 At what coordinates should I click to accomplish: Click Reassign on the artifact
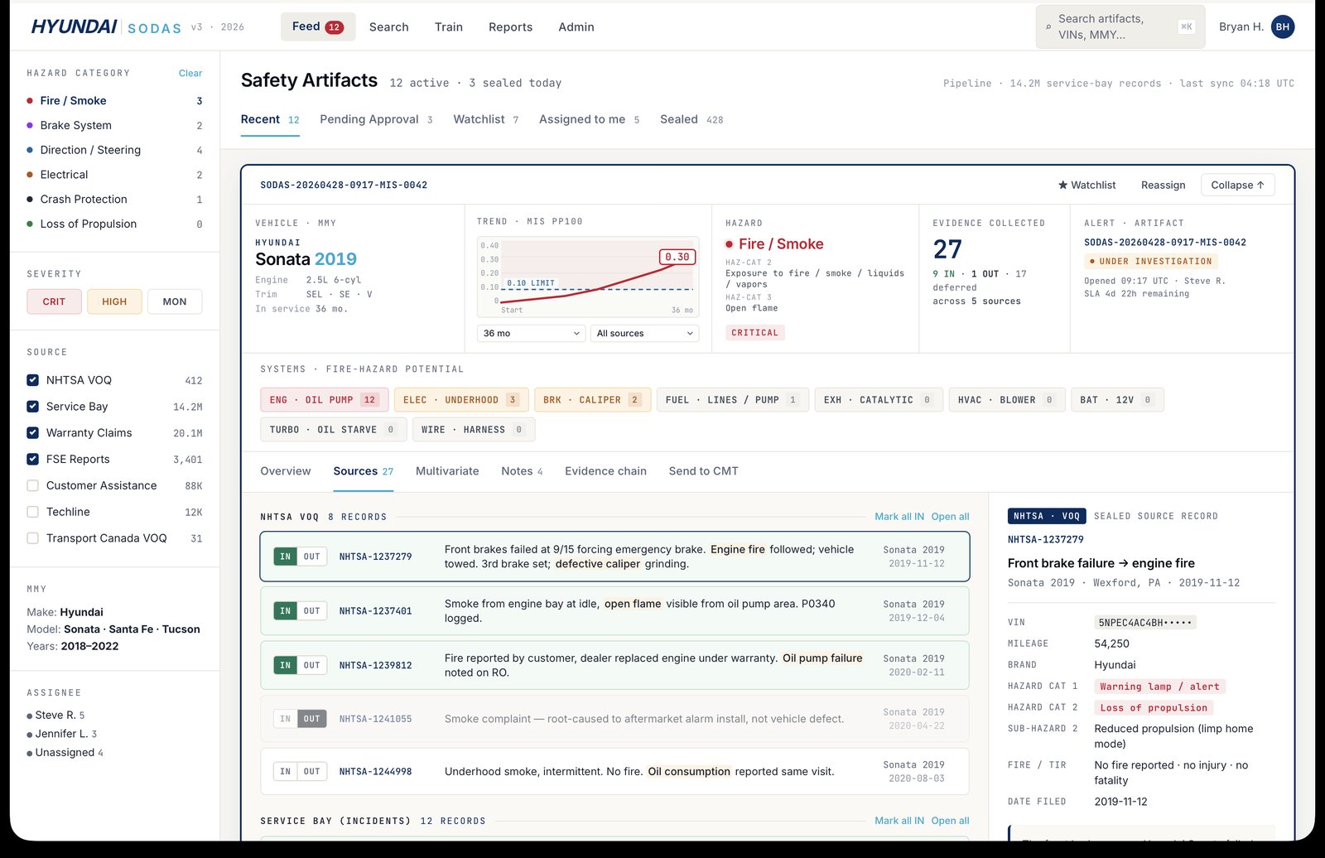click(1163, 185)
